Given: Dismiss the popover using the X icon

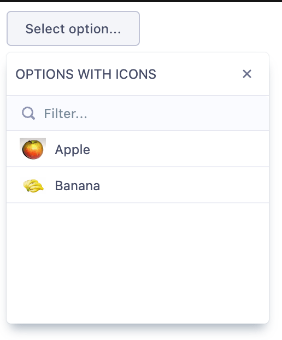Looking at the screenshot, I should point(247,74).
